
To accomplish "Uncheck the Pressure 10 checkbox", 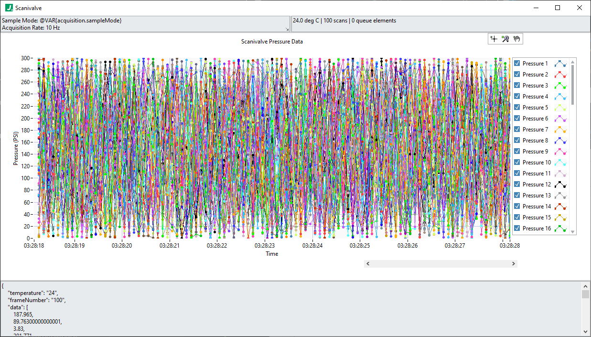I will [517, 162].
